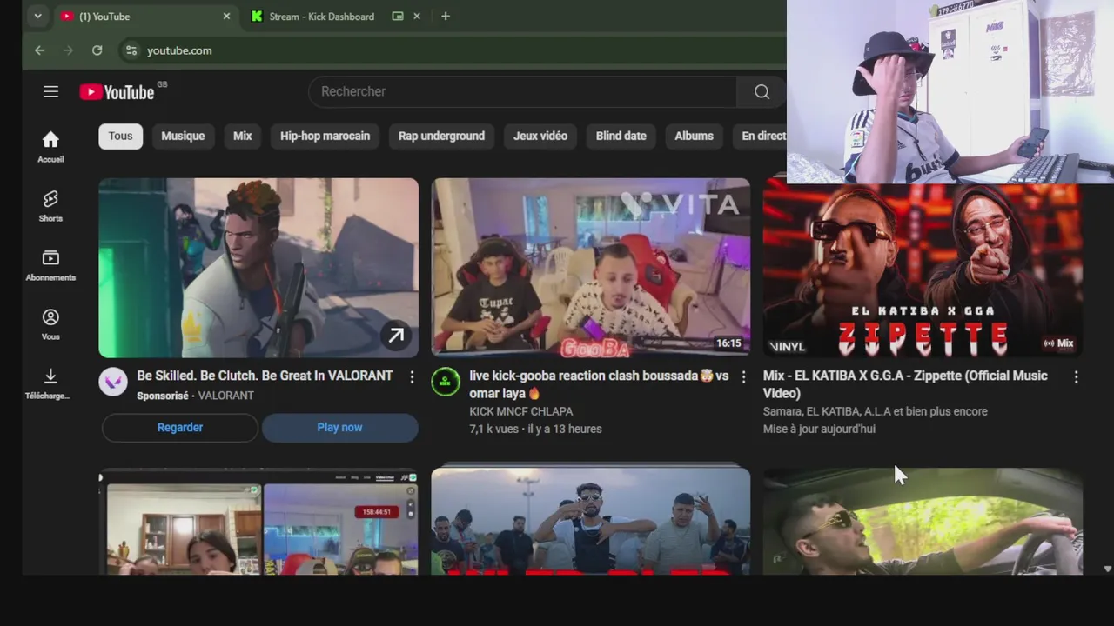
Task: Select the Rap underground chip
Action: click(441, 136)
